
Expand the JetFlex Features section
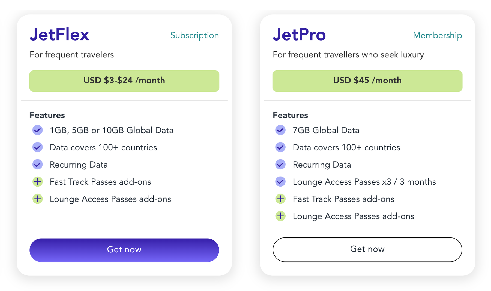coord(47,115)
